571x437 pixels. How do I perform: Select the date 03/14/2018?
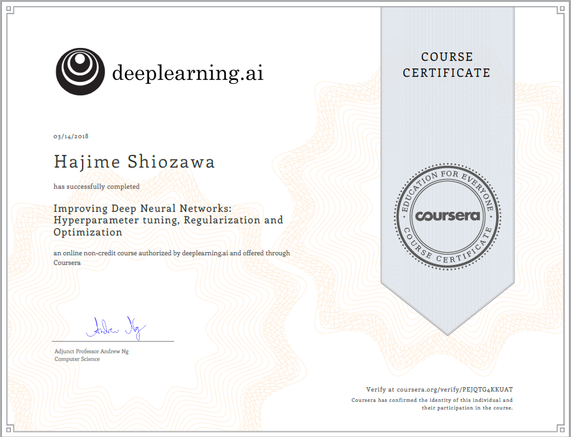tap(71, 136)
